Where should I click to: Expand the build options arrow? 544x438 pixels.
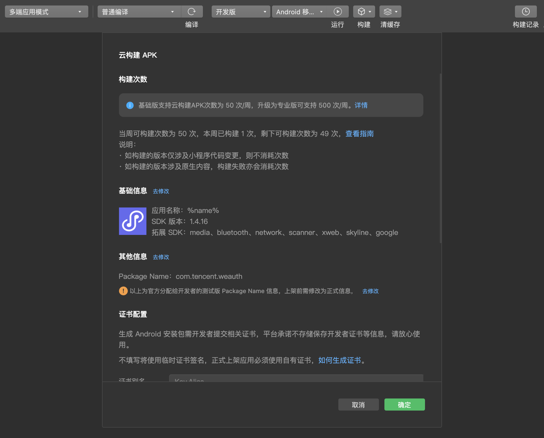pos(370,12)
